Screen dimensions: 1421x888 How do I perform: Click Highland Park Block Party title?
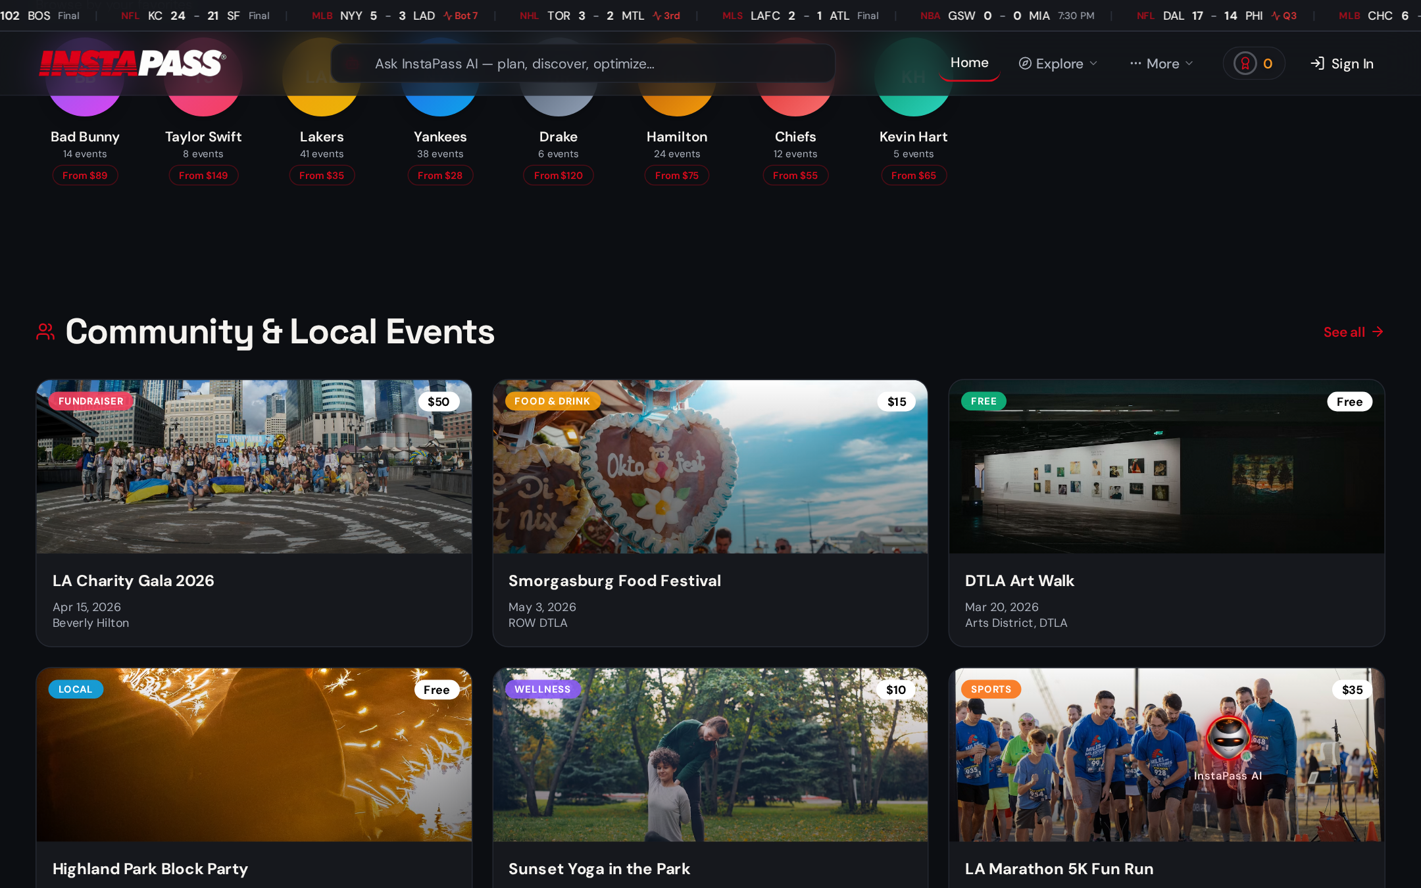[150, 869]
